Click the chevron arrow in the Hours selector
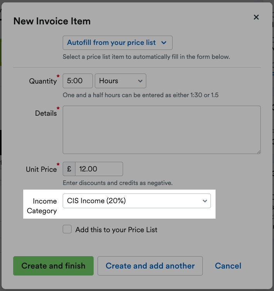The image size is (274, 291). click(x=140, y=81)
